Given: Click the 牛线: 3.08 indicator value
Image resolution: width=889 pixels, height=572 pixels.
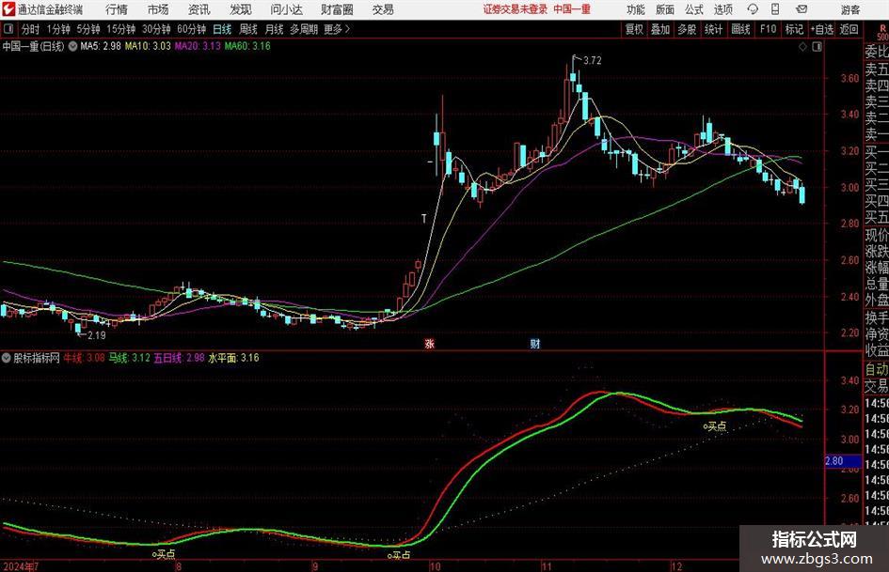Looking at the screenshot, I should tap(84, 358).
